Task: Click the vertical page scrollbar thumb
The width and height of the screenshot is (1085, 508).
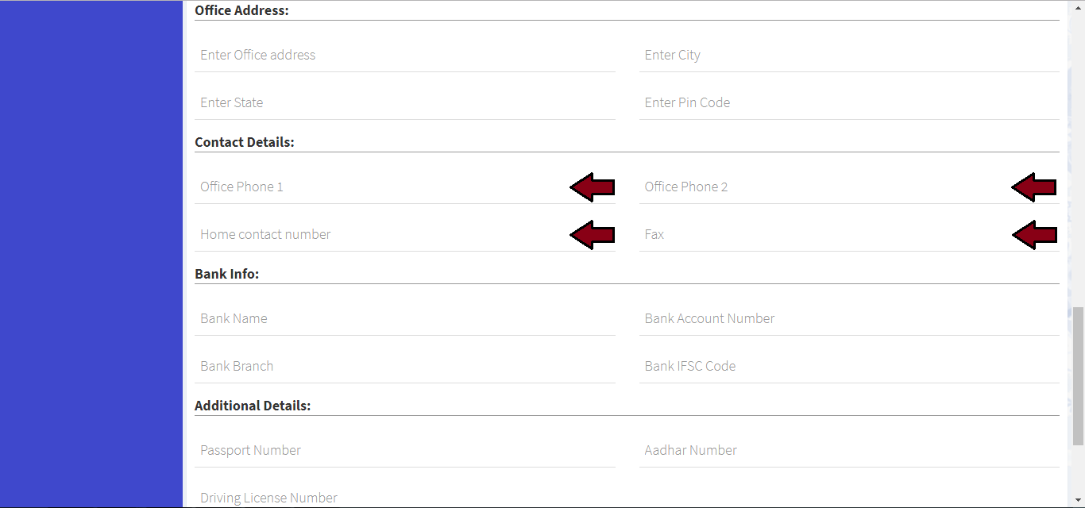Action: coord(1078,375)
